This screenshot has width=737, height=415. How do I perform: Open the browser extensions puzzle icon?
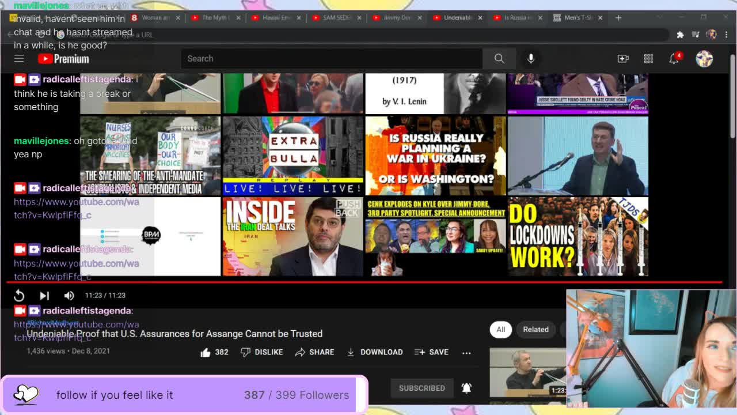click(x=680, y=35)
